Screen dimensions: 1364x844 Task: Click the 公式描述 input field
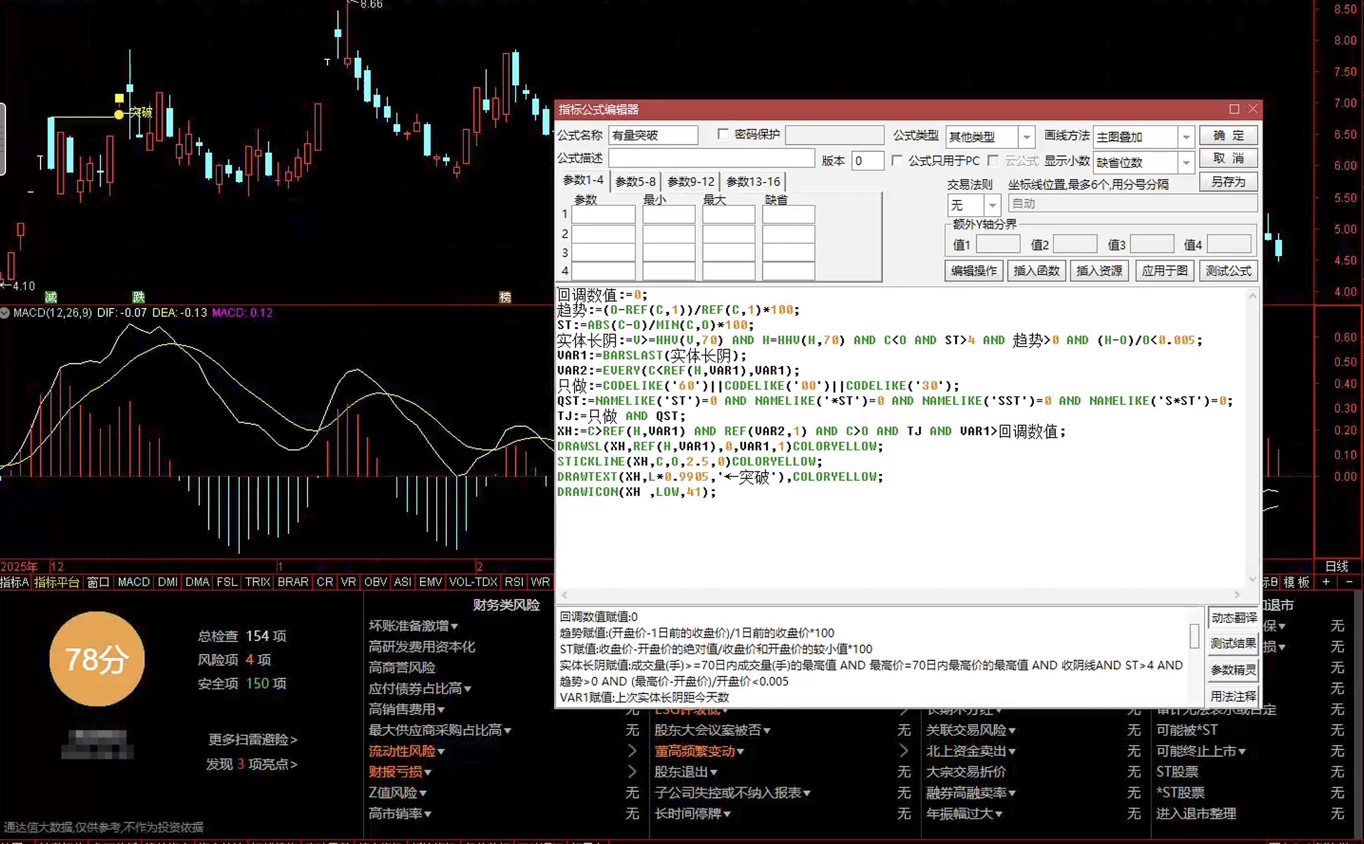[x=712, y=159]
